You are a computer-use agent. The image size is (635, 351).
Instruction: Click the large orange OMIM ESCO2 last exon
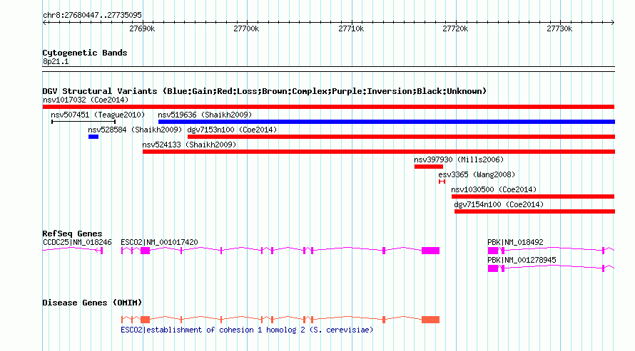(430, 320)
